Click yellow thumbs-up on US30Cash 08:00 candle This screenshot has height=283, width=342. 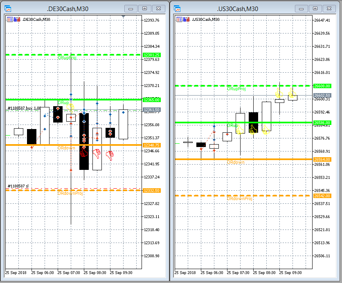[x=240, y=129]
